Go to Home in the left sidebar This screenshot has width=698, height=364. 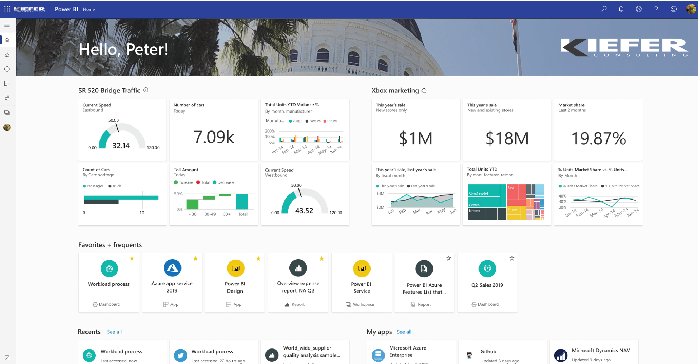click(x=7, y=40)
